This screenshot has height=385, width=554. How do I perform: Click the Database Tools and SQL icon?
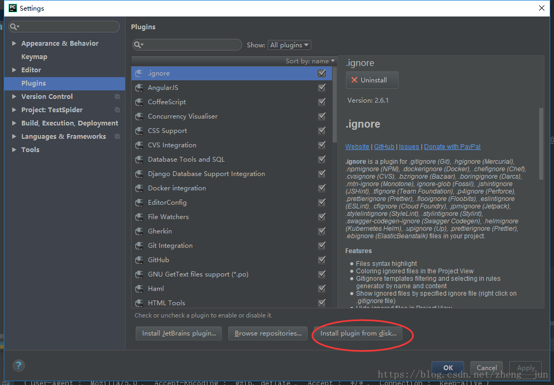pos(139,160)
